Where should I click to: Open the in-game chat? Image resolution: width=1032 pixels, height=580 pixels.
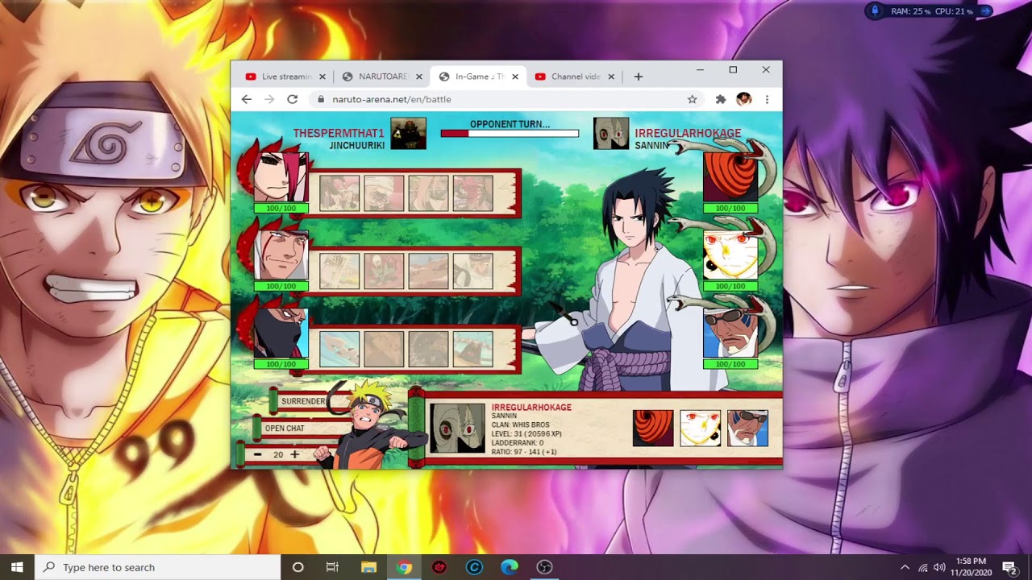pos(285,429)
